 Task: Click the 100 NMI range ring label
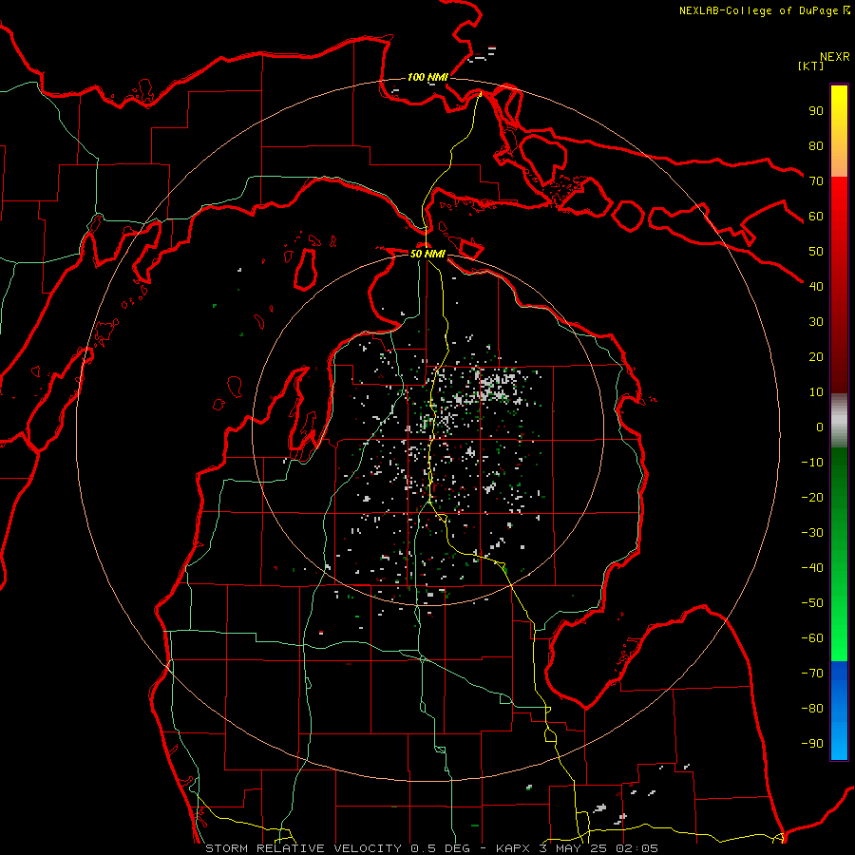(x=427, y=77)
